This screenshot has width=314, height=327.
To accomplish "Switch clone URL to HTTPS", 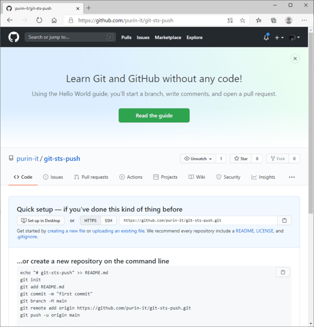I will [90, 220].
